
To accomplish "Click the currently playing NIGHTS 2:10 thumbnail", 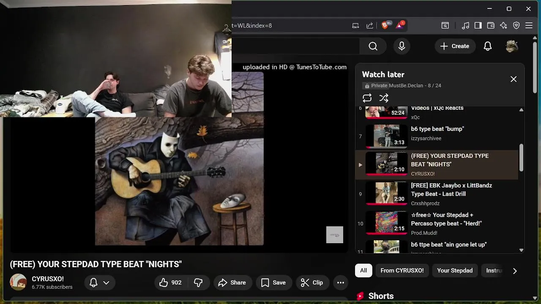I will (386, 164).
